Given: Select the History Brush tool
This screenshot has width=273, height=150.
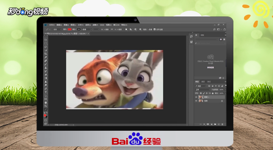Looking at the screenshot, I should (46, 71).
